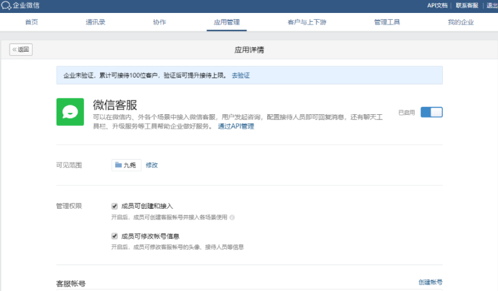The width and height of the screenshot is (498, 291).
Task: Click info icon beside 成员可创建和接入 description
Action: pos(232,218)
